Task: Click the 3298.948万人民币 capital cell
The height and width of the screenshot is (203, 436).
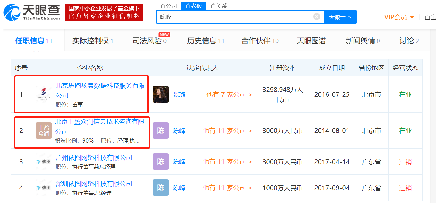Action: 283,95
